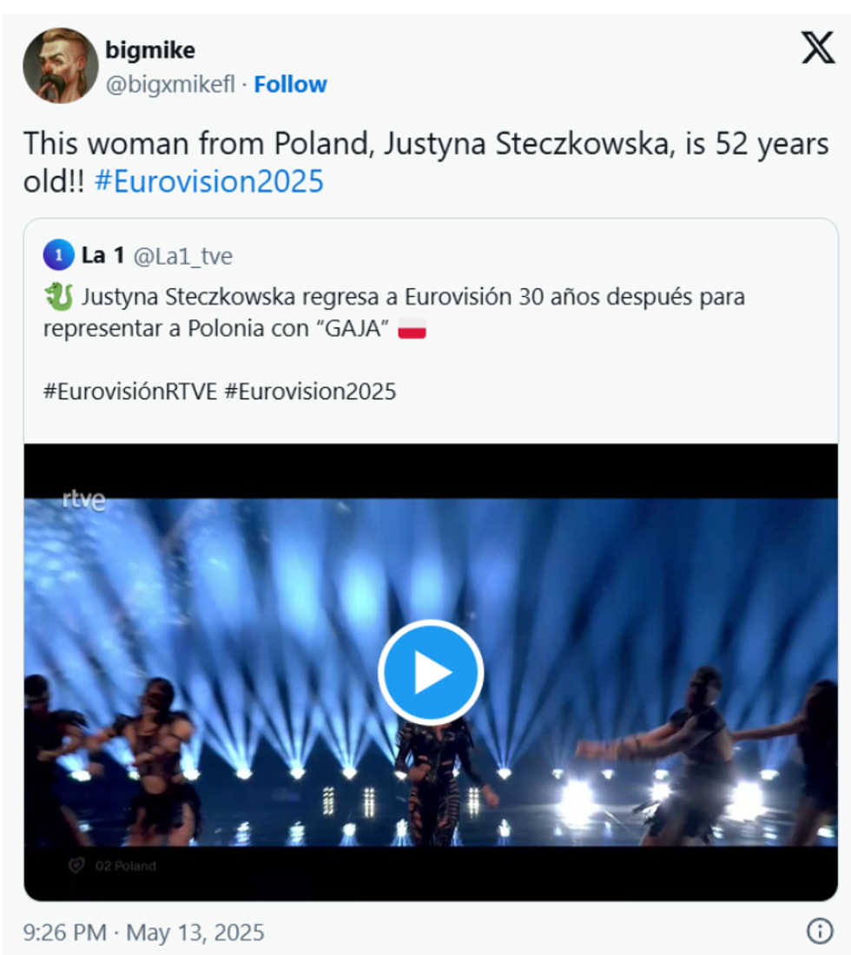851x955 pixels.
Task: Click the X logo icon
Action: click(x=817, y=48)
